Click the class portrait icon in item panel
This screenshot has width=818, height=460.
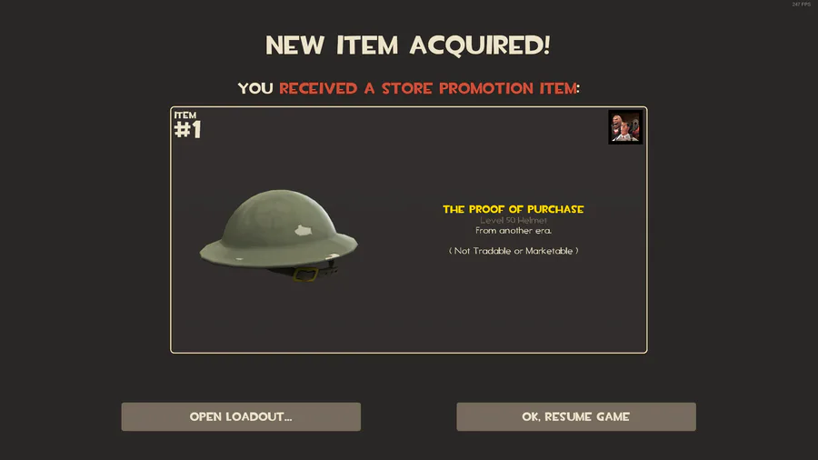(625, 126)
